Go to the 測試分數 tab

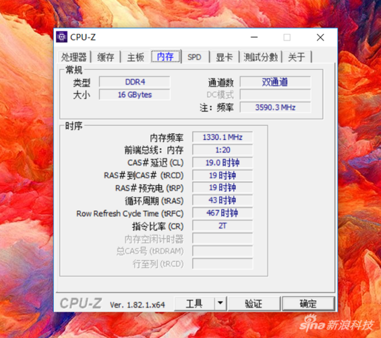tap(260, 57)
